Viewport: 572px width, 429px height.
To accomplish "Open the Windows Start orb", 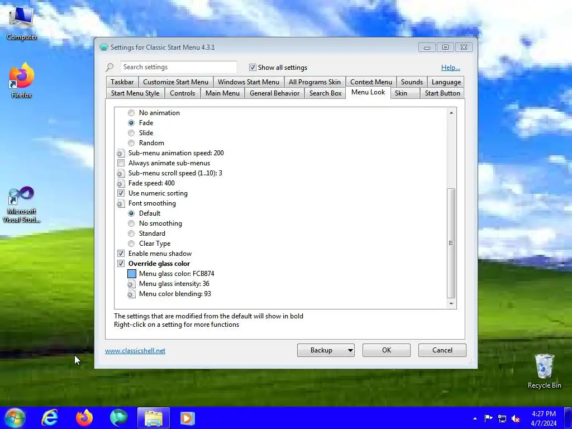I will (x=15, y=418).
